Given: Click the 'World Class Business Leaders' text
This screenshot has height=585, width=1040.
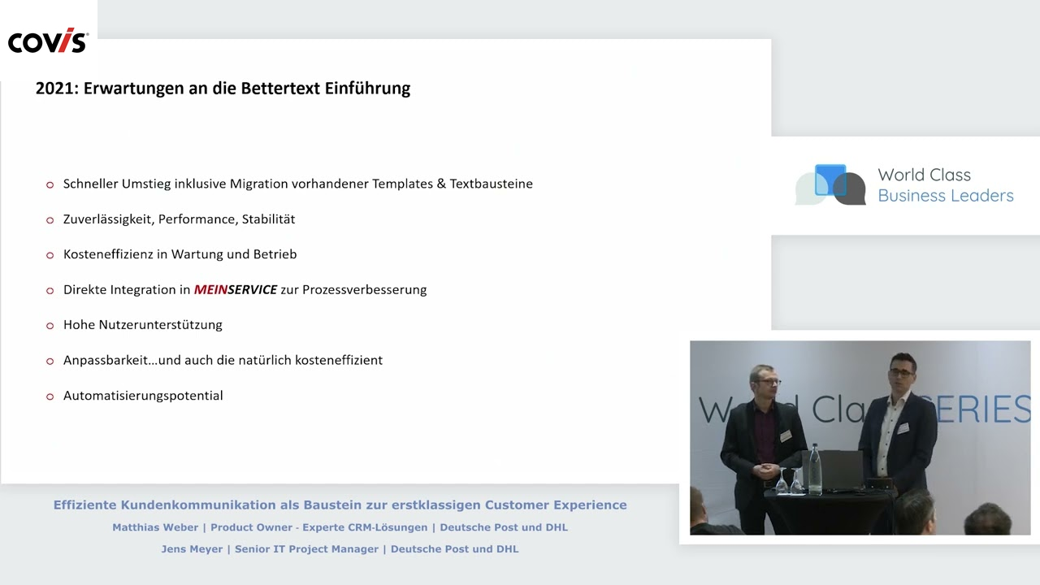Looking at the screenshot, I should 946,185.
